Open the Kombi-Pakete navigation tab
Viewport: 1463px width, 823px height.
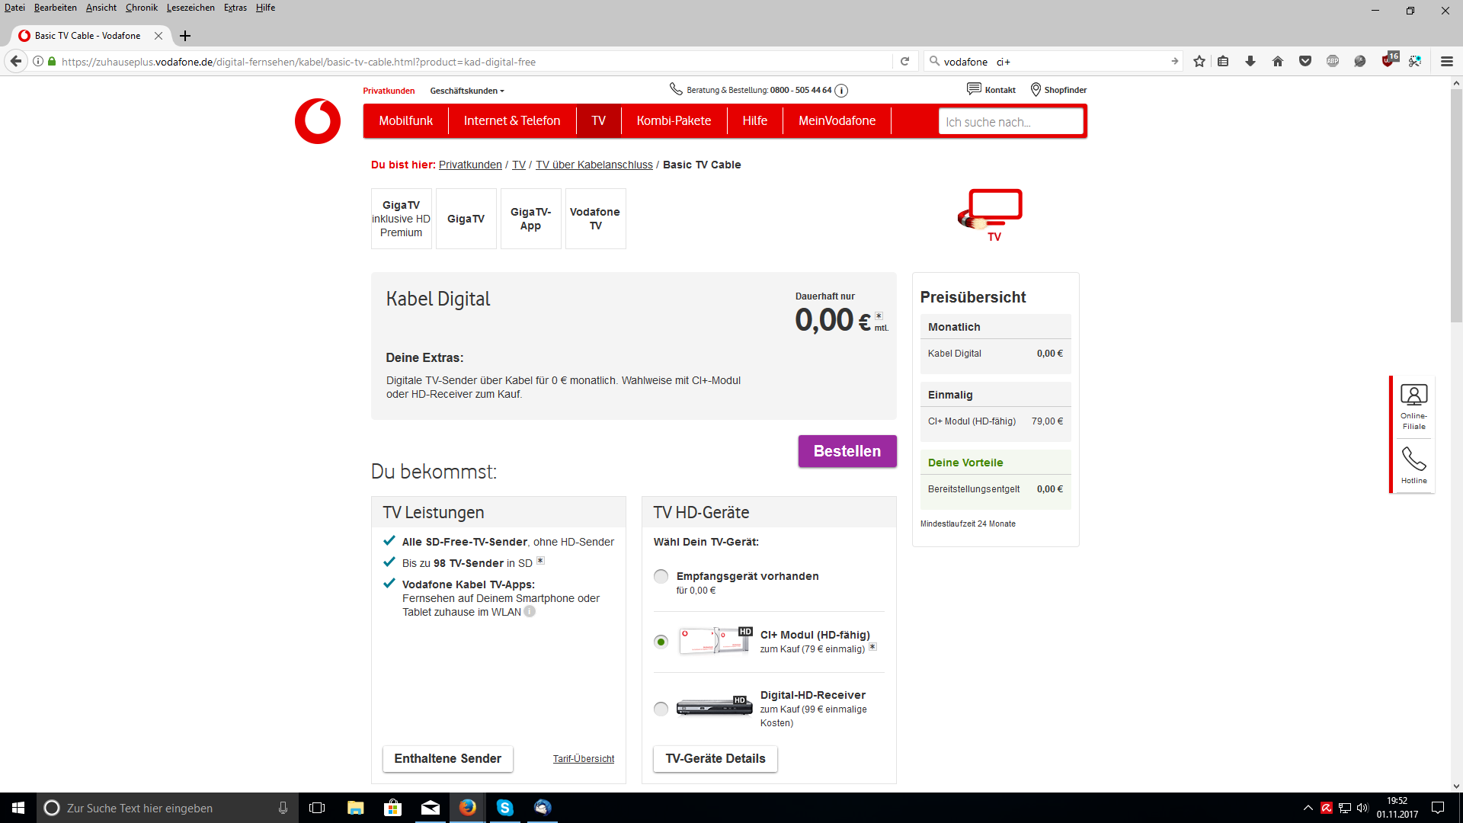tap(674, 121)
